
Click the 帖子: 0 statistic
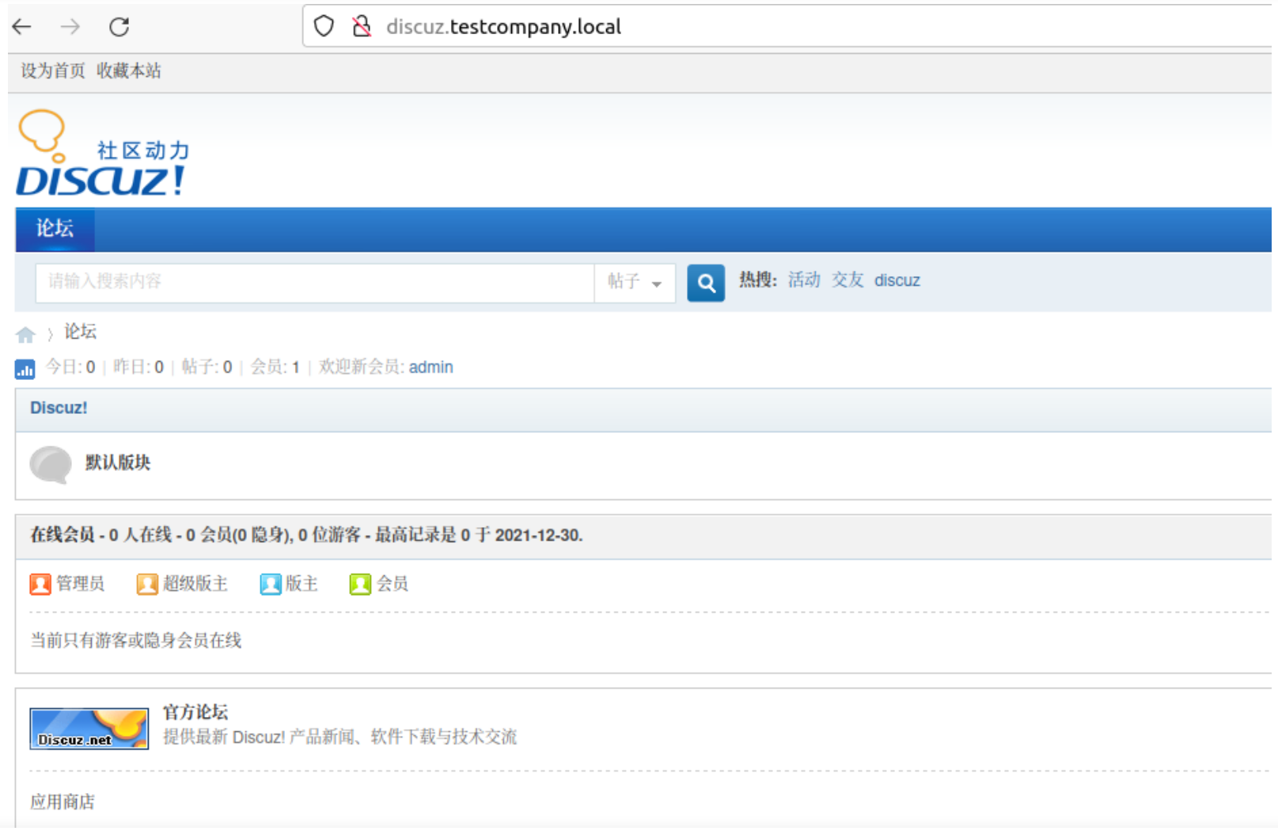(207, 367)
